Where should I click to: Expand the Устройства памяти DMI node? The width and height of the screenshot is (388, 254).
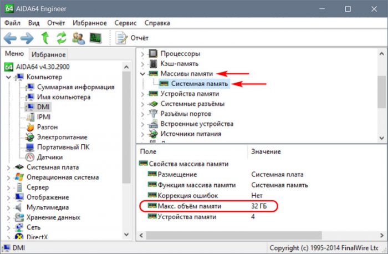click(142, 94)
